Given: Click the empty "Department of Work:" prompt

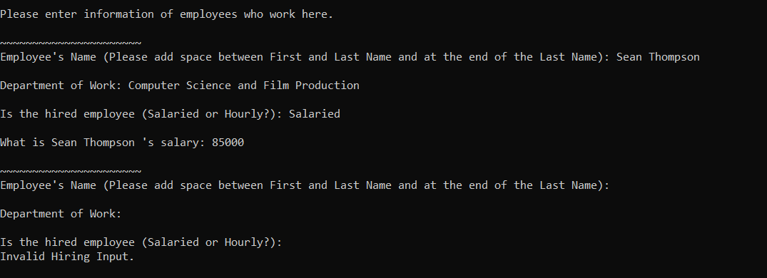Looking at the screenshot, I should 61,214.
